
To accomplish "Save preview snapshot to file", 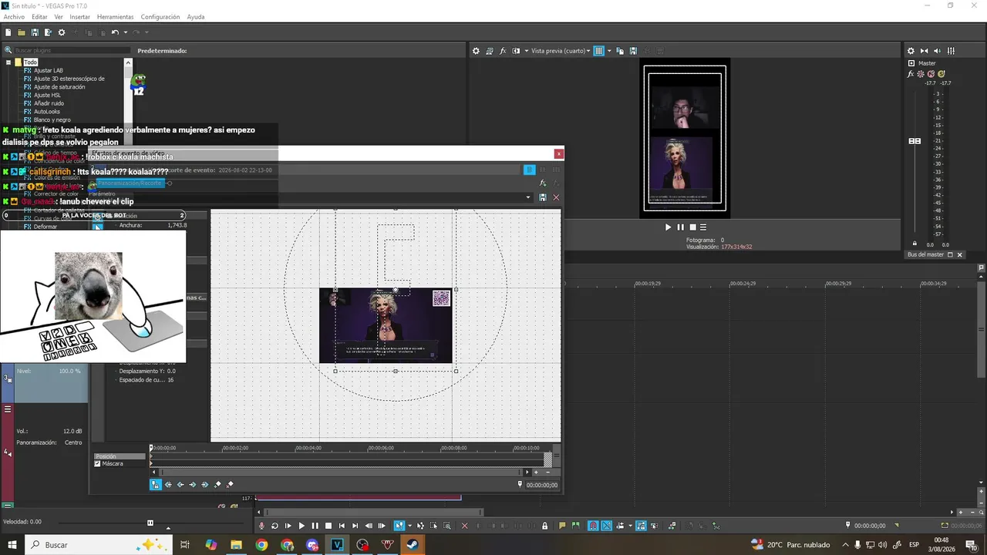I will coord(633,51).
